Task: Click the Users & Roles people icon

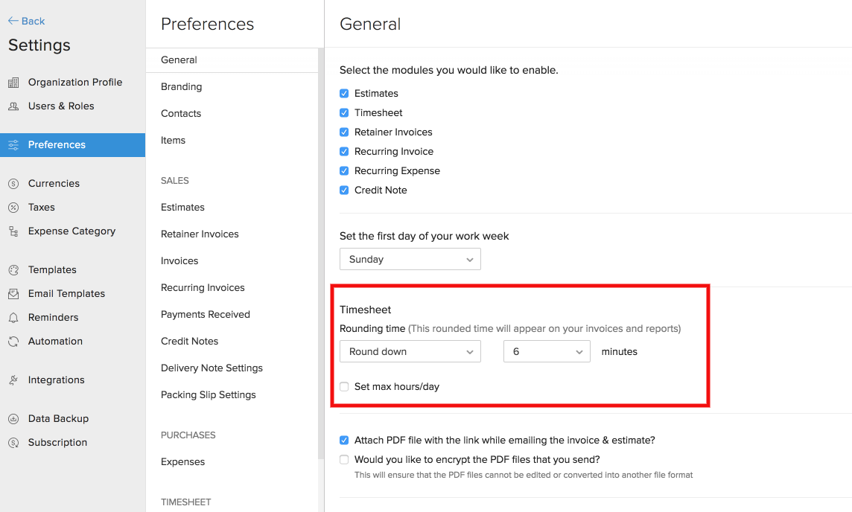Action: 13,106
